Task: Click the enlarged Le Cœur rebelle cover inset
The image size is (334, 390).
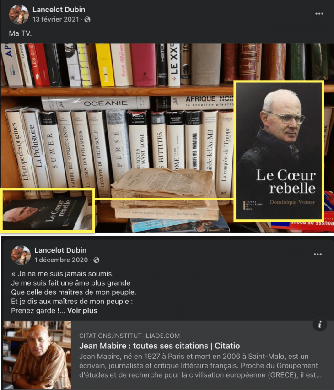Action: pyautogui.click(x=279, y=151)
